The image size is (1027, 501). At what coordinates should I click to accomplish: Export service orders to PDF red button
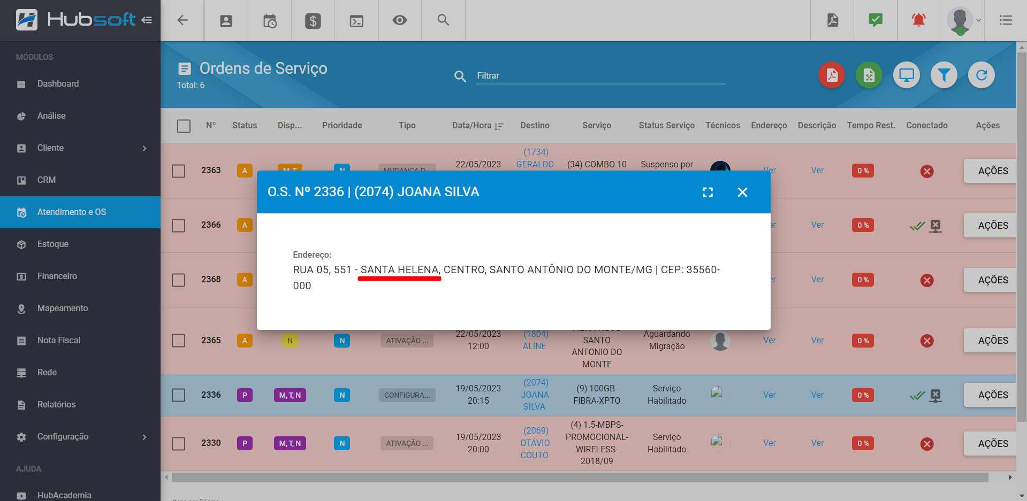point(832,75)
